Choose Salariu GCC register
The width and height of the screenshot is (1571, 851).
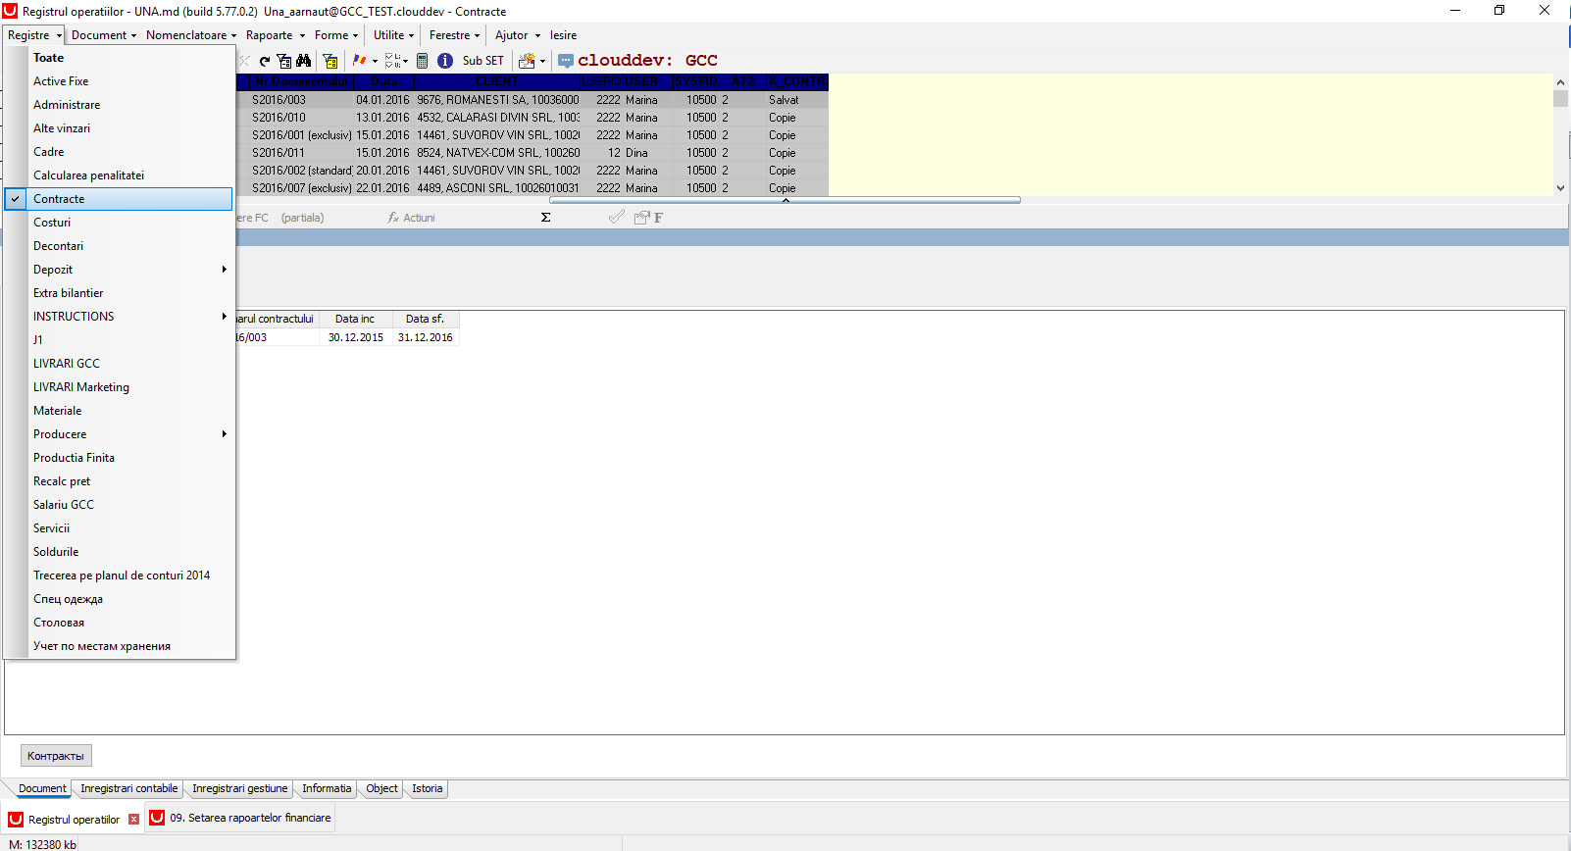point(120,505)
